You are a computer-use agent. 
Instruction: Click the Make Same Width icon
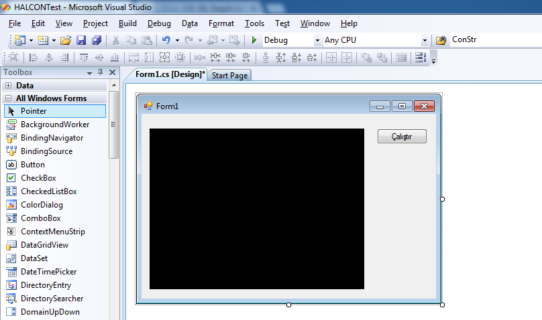click(x=133, y=58)
